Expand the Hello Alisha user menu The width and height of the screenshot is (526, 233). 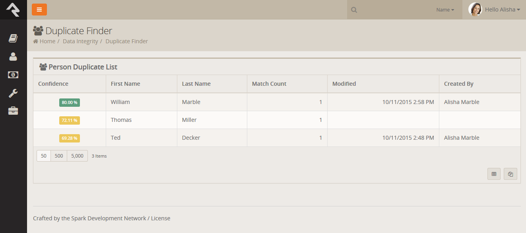coord(503,10)
